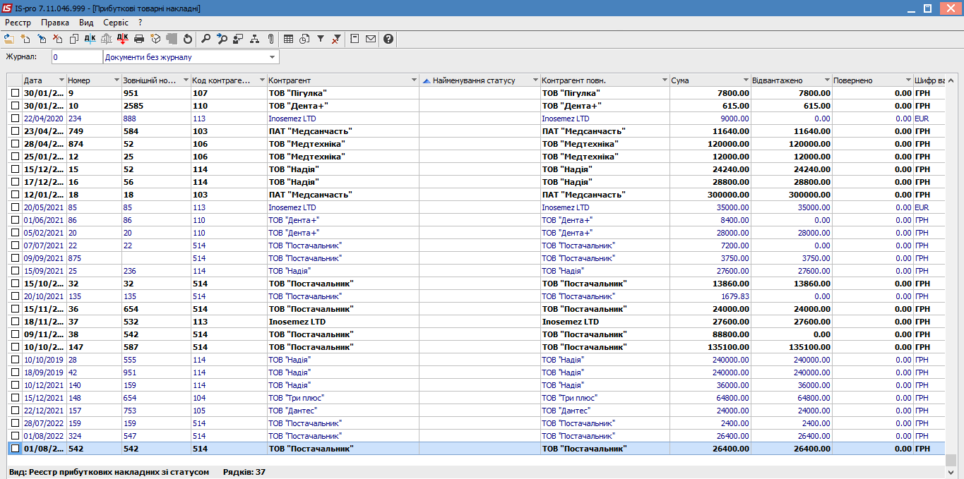Click the Журнал number input field
The width and height of the screenshot is (964, 479).
click(77, 57)
